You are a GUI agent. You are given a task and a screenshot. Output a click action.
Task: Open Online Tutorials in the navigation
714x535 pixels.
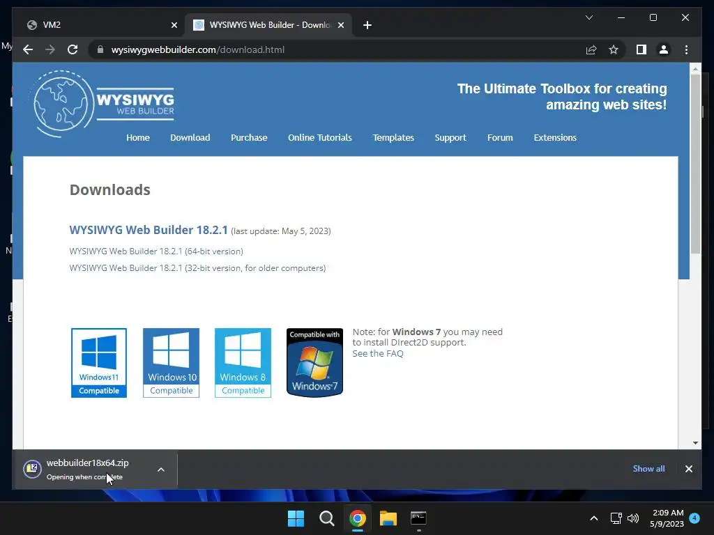(319, 137)
